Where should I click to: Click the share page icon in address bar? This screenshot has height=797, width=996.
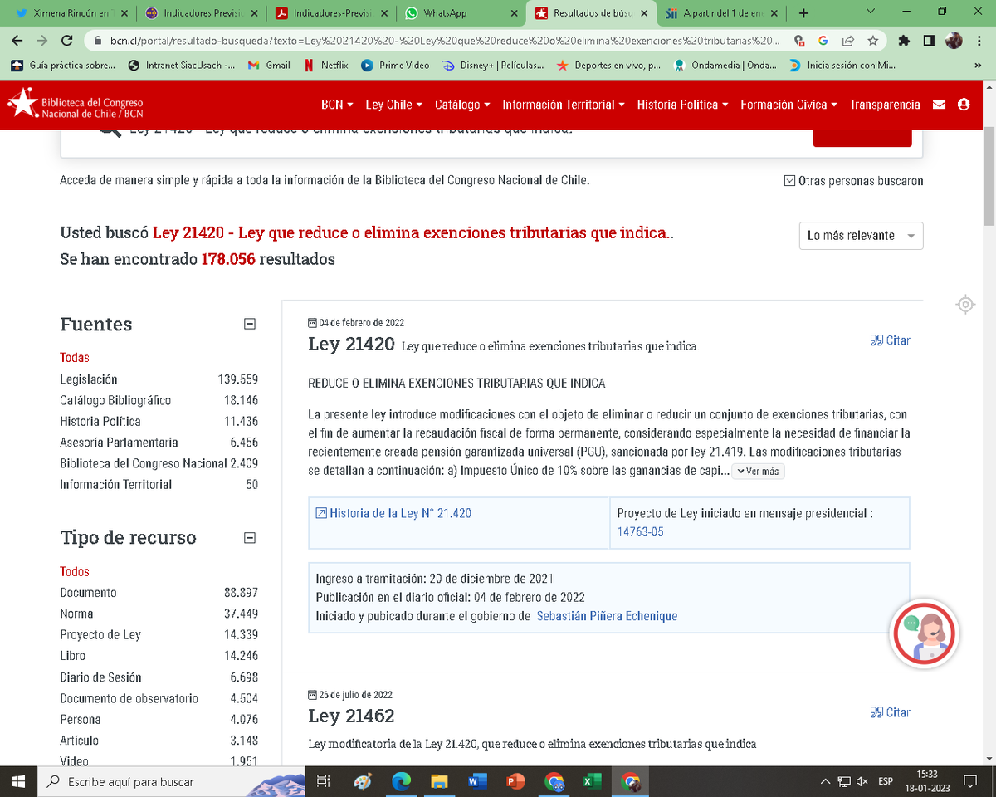coord(847,40)
